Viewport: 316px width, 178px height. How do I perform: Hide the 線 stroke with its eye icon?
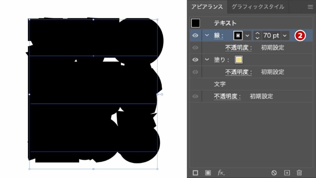click(195, 36)
